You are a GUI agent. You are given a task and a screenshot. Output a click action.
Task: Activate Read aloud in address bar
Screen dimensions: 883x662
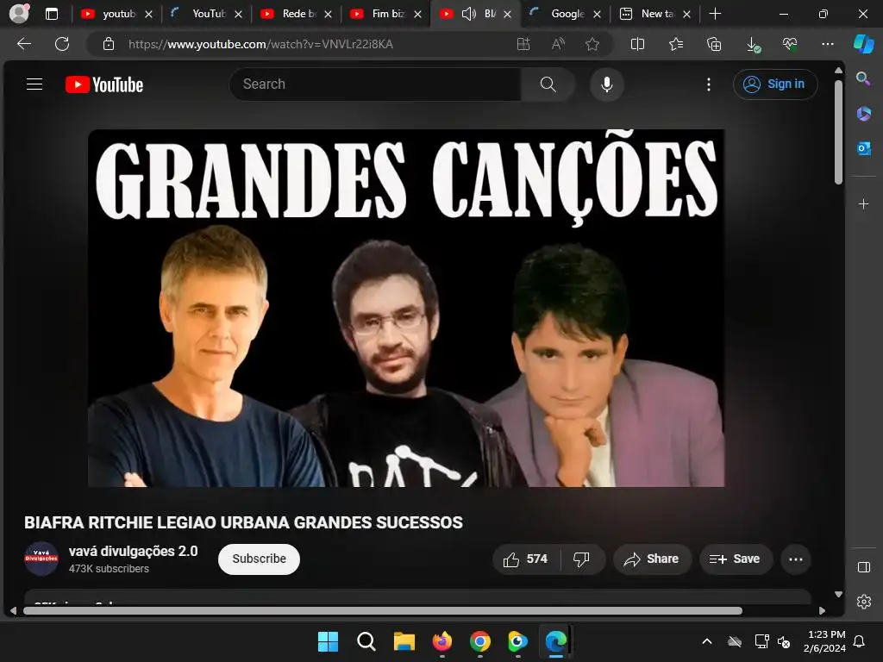click(558, 44)
